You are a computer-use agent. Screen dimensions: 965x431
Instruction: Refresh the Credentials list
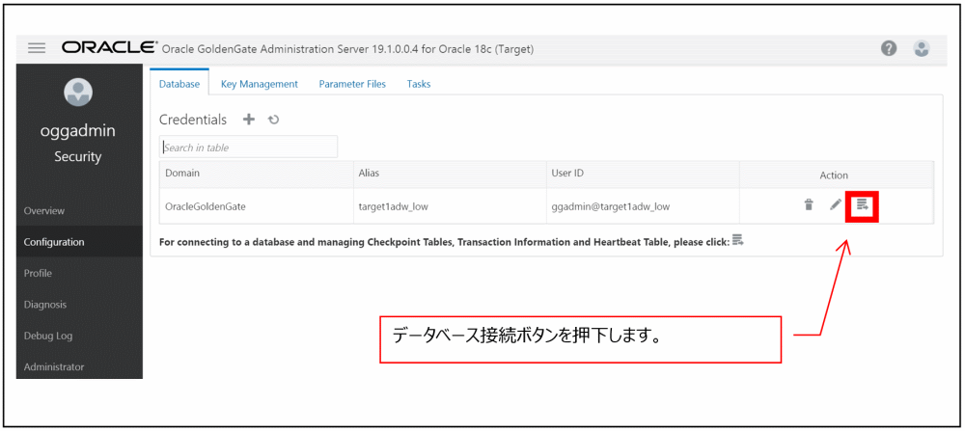click(274, 120)
